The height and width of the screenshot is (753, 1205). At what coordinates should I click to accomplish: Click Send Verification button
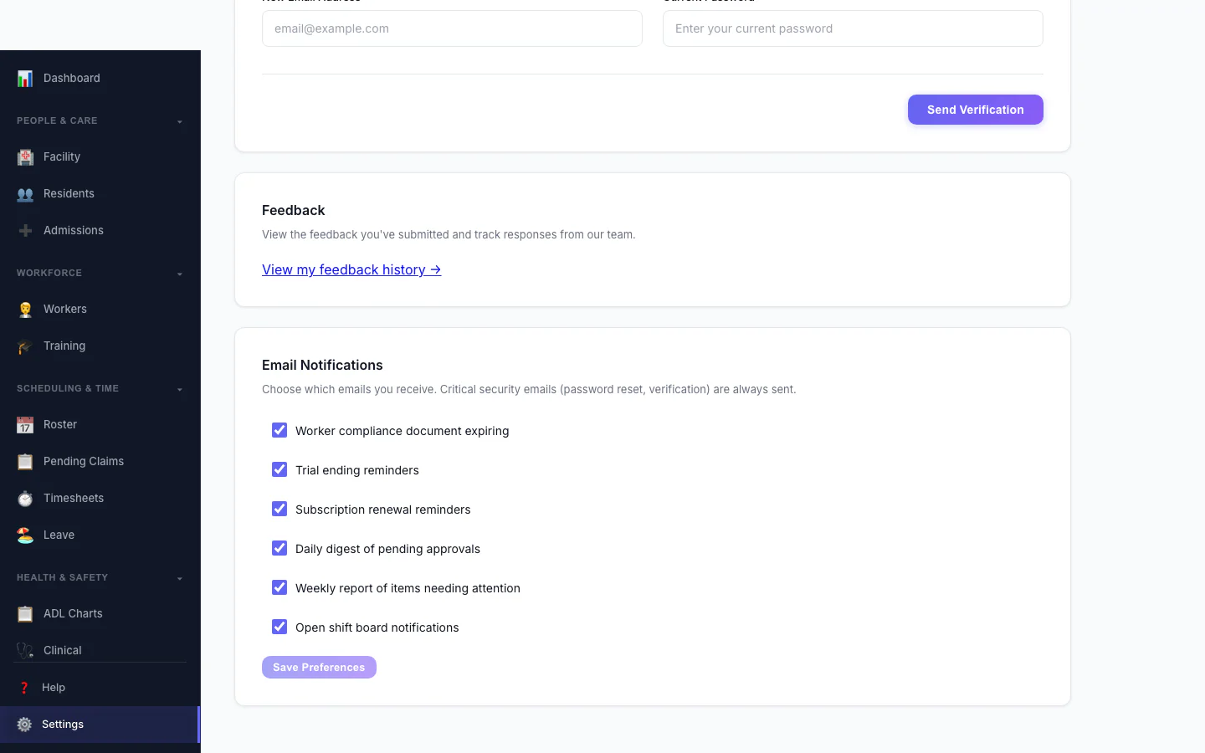976,110
